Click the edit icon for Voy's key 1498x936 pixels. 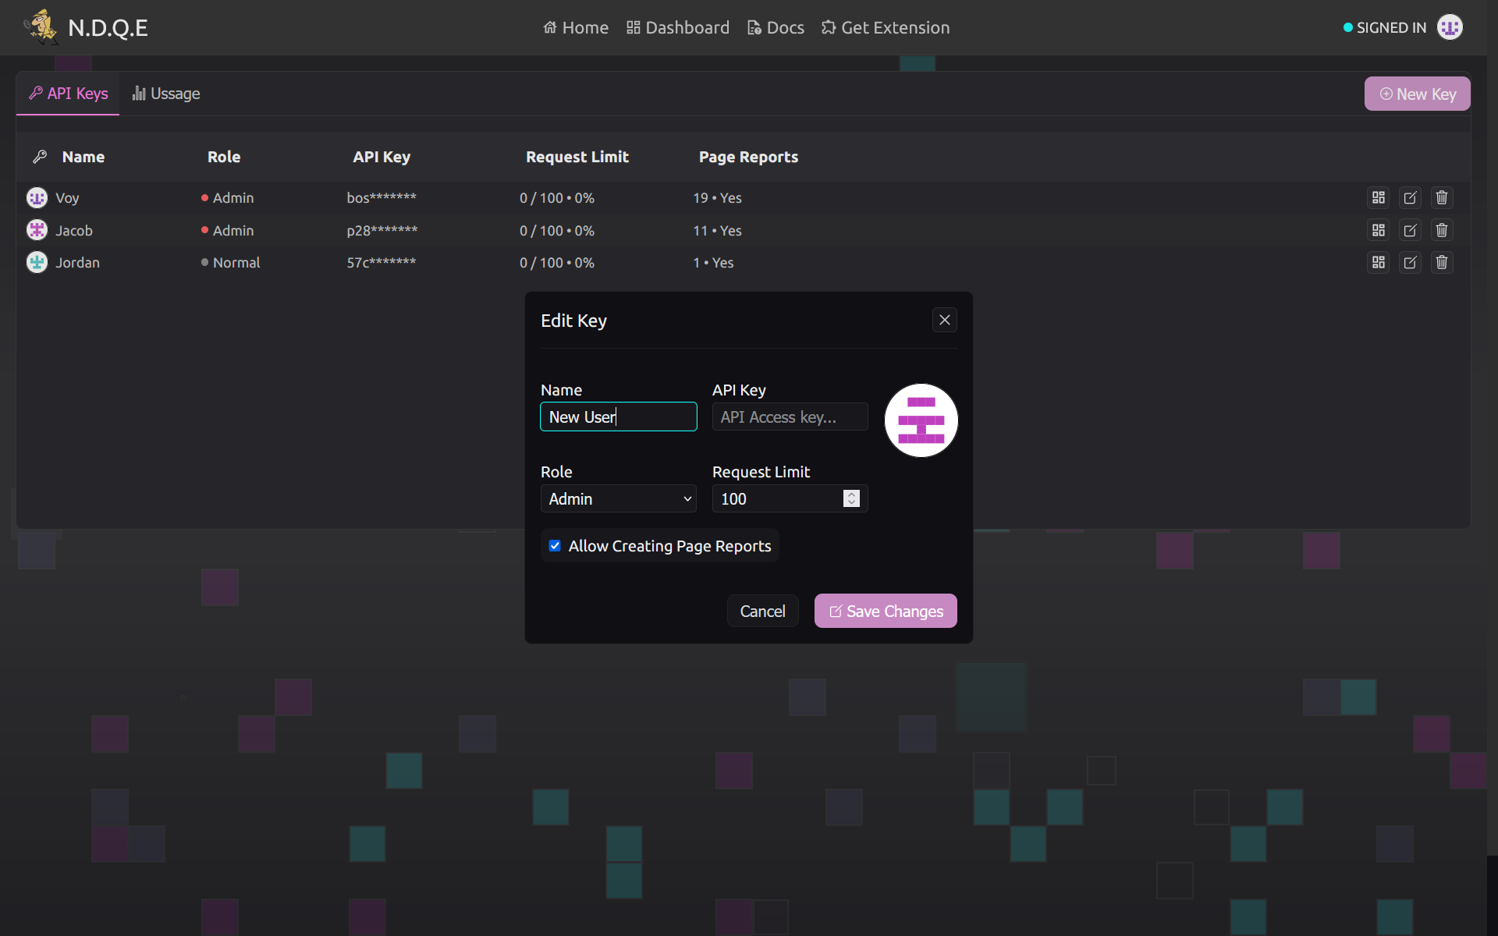pos(1410,198)
